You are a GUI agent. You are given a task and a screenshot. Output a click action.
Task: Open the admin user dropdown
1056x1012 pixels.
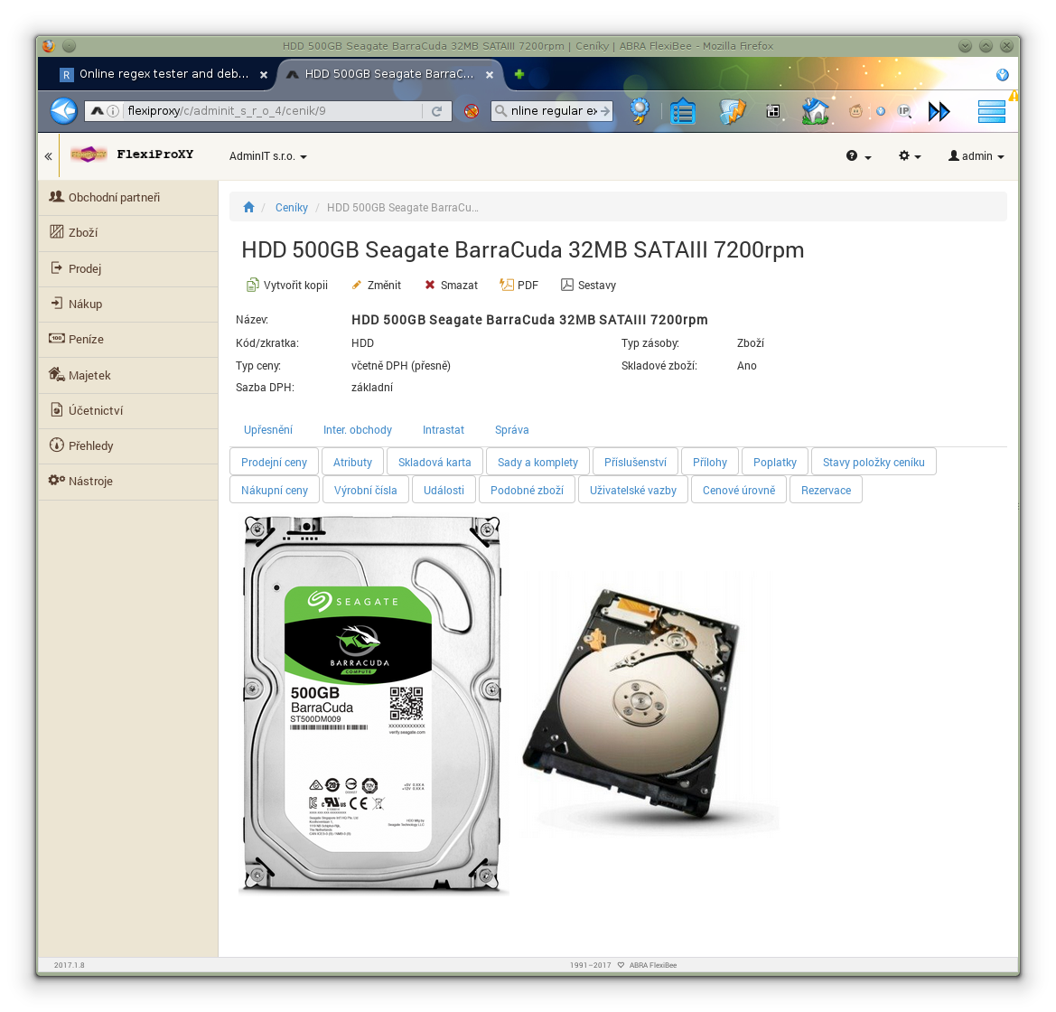(976, 156)
